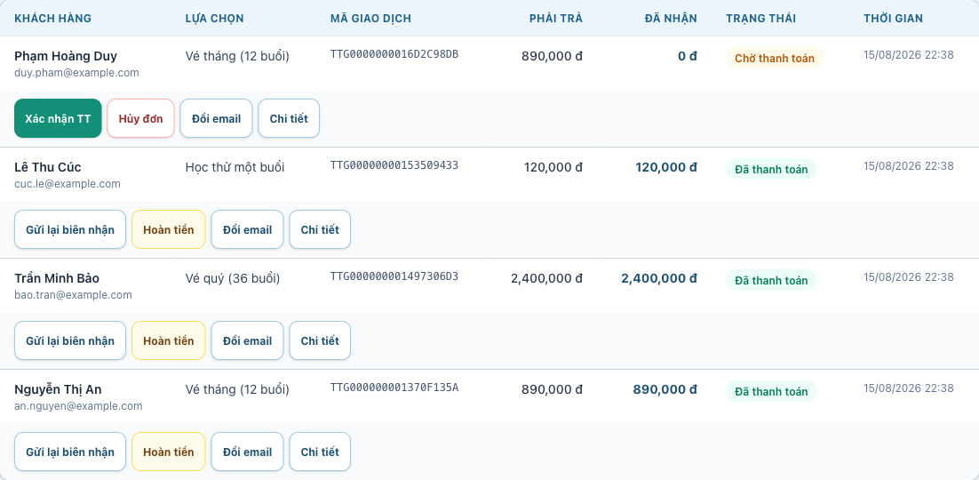Click email bao.tran@example.com
The image size is (979, 480).
[x=73, y=295]
